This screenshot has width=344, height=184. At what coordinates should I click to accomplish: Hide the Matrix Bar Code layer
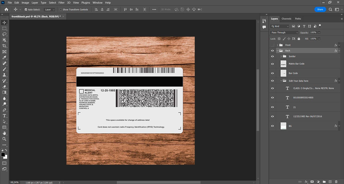point(273,64)
